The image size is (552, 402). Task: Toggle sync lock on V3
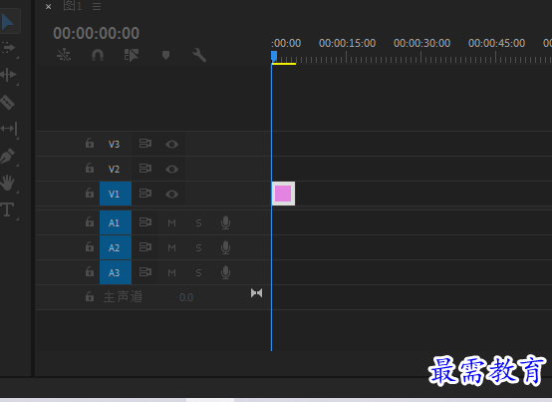click(145, 143)
